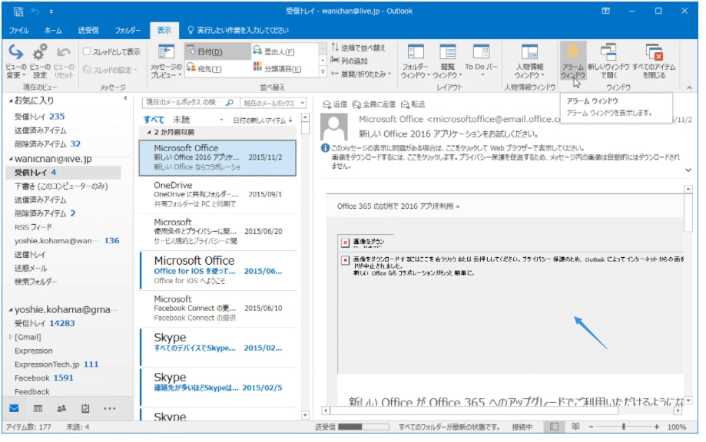The image size is (706, 442).
Task: Open 削除済みアイテム 32 in Favorites
Action: 48,144
